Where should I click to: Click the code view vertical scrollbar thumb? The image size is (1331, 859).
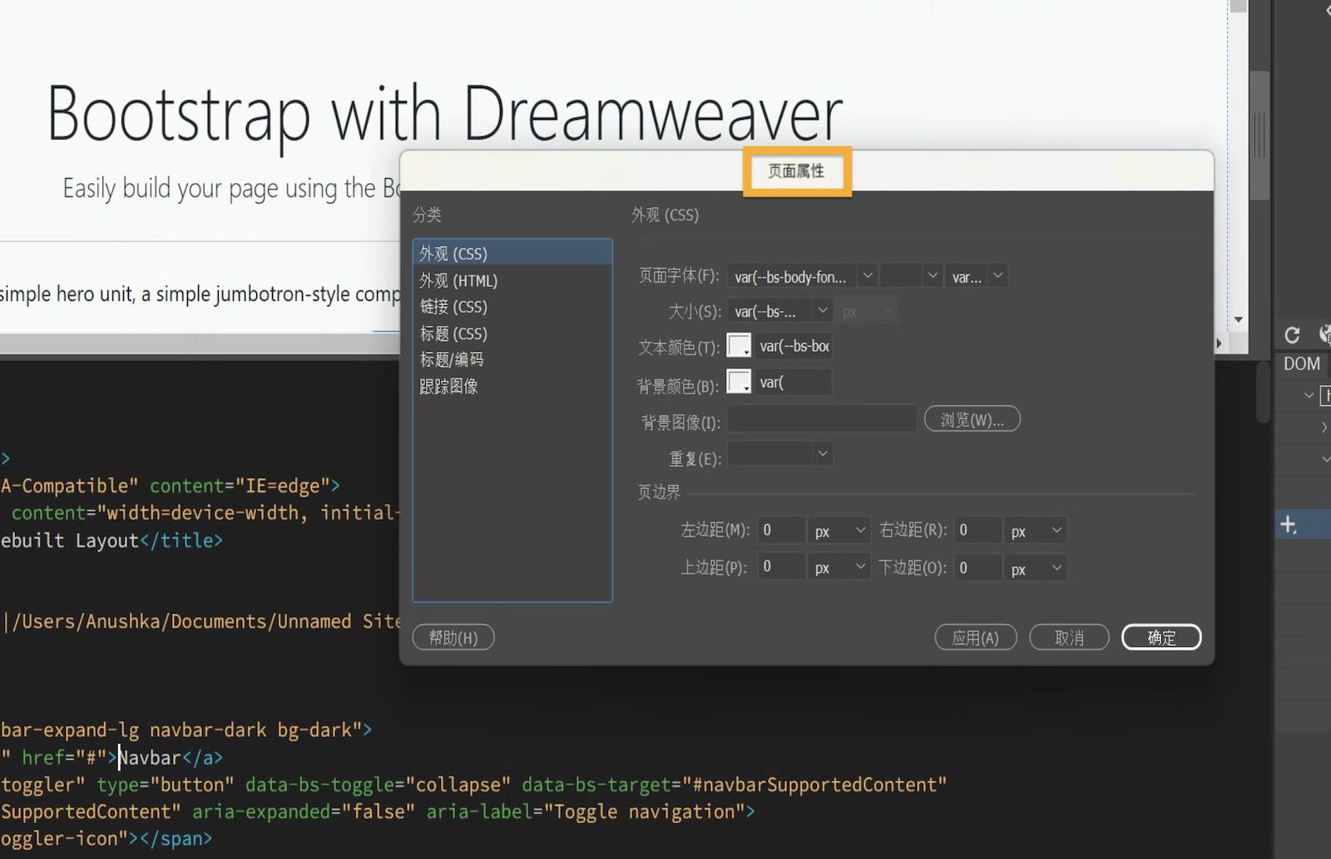coord(1263,391)
